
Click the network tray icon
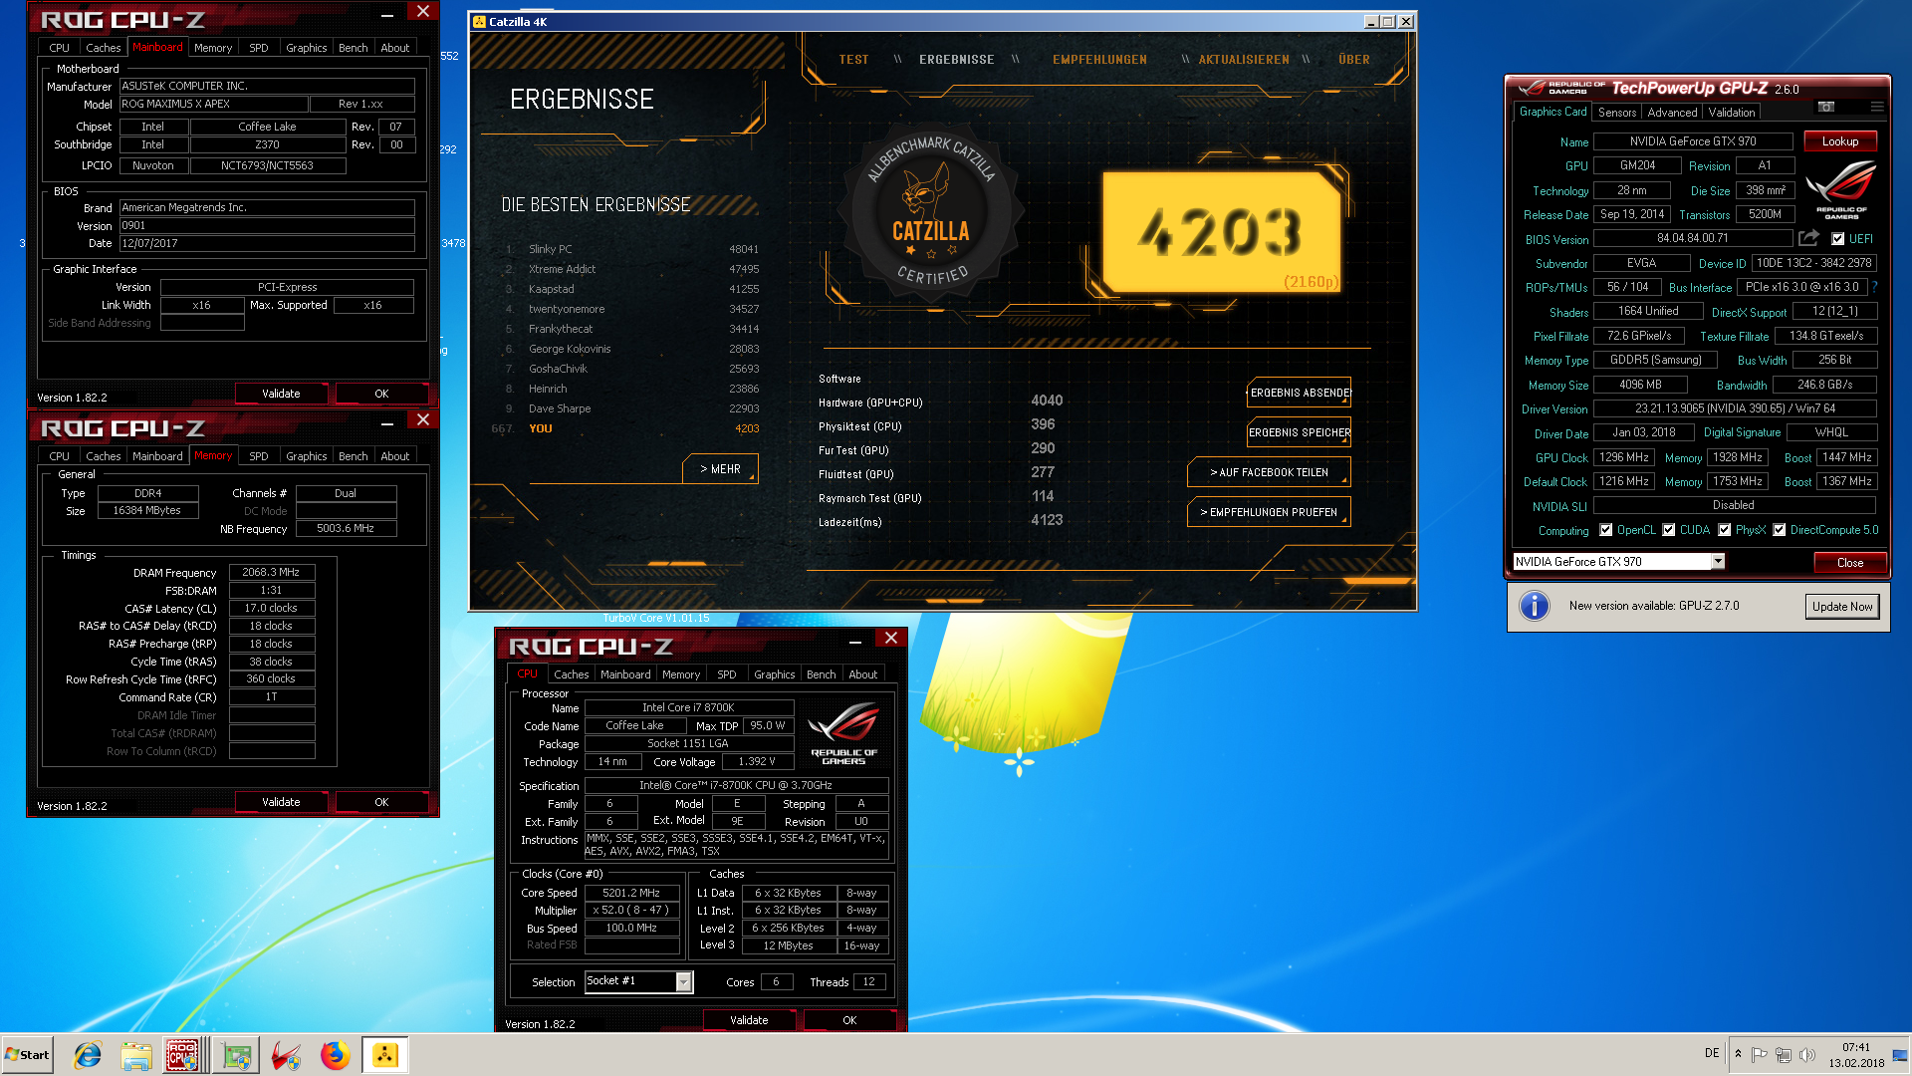[x=1784, y=1054]
